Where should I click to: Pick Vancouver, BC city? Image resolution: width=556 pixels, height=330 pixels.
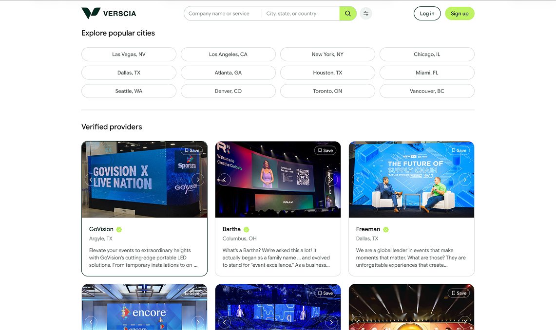pos(427,91)
